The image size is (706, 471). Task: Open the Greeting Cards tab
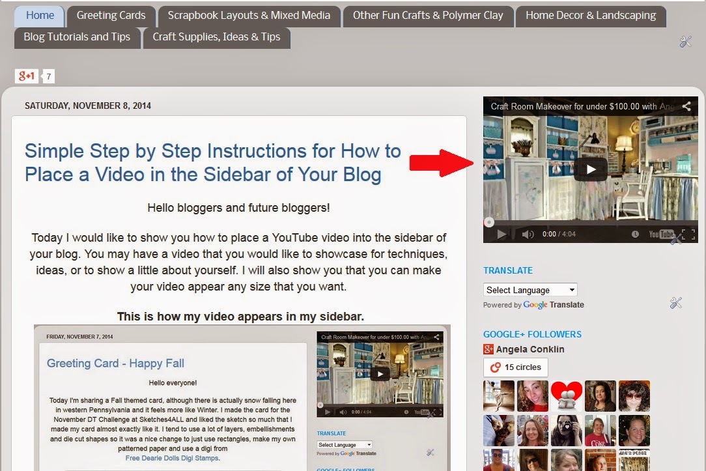click(x=109, y=16)
